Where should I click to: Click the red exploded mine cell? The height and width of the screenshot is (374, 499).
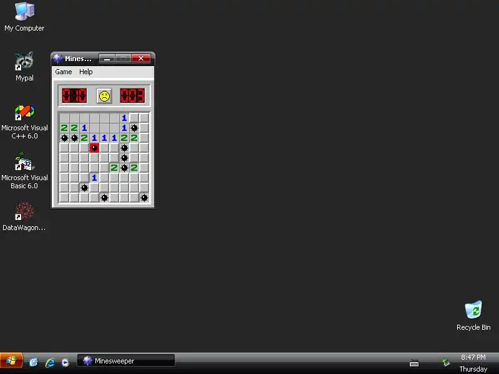tap(94, 148)
